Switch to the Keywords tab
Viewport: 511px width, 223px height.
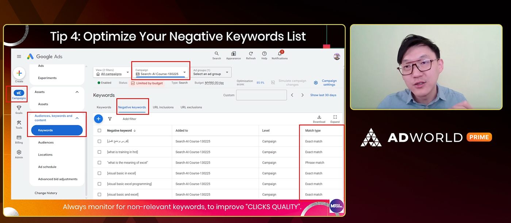click(x=104, y=107)
